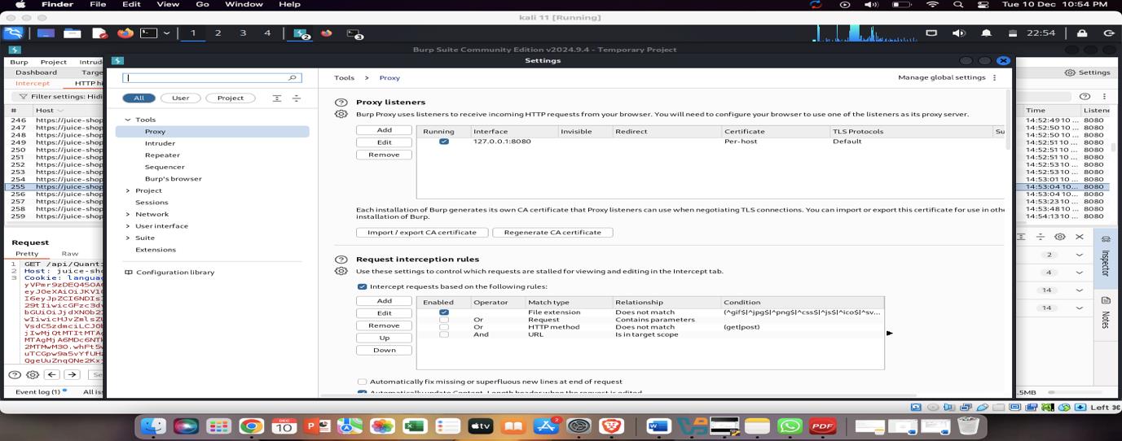Open the Kali dragon applications menu

click(12, 33)
